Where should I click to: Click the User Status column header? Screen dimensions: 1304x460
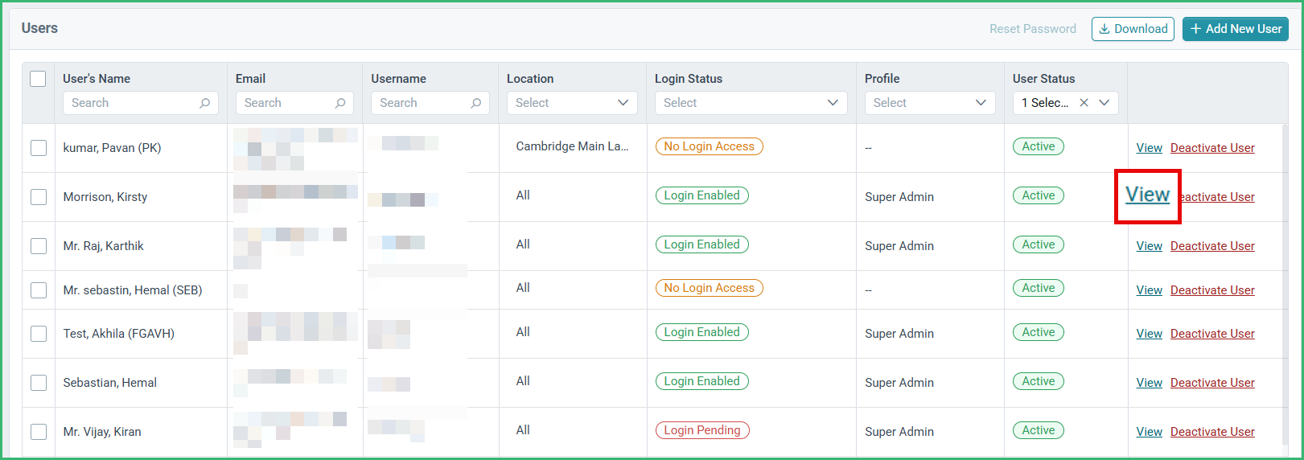click(x=1043, y=79)
